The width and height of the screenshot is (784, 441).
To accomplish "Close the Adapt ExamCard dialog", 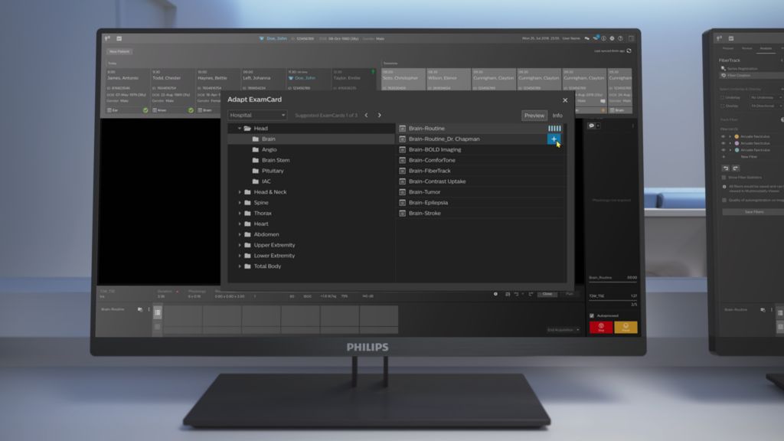I will coord(565,100).
